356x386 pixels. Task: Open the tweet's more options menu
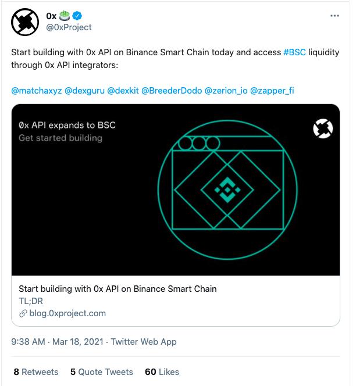click(x=334, y=16)
